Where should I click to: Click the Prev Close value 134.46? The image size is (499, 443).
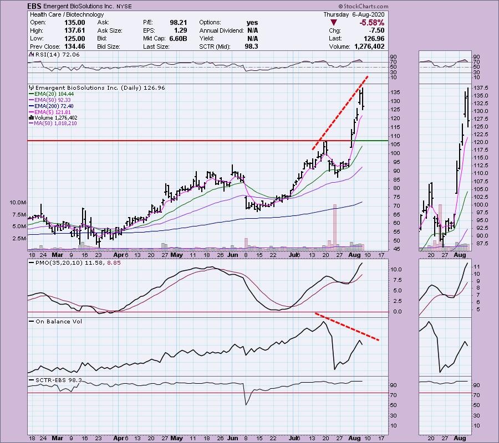(75, 47)
